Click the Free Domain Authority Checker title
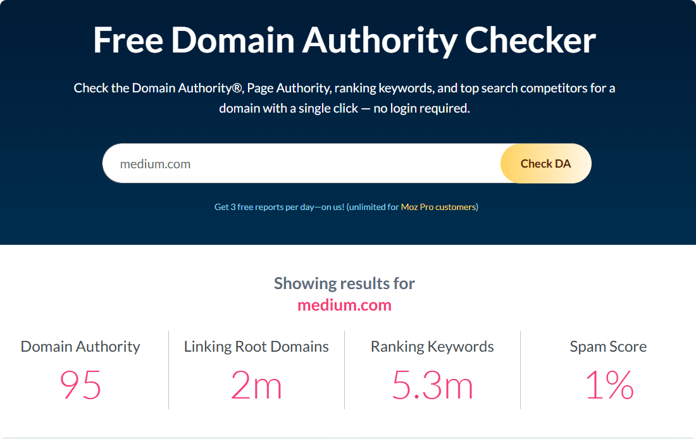696x439 pixels. (344, 40)
